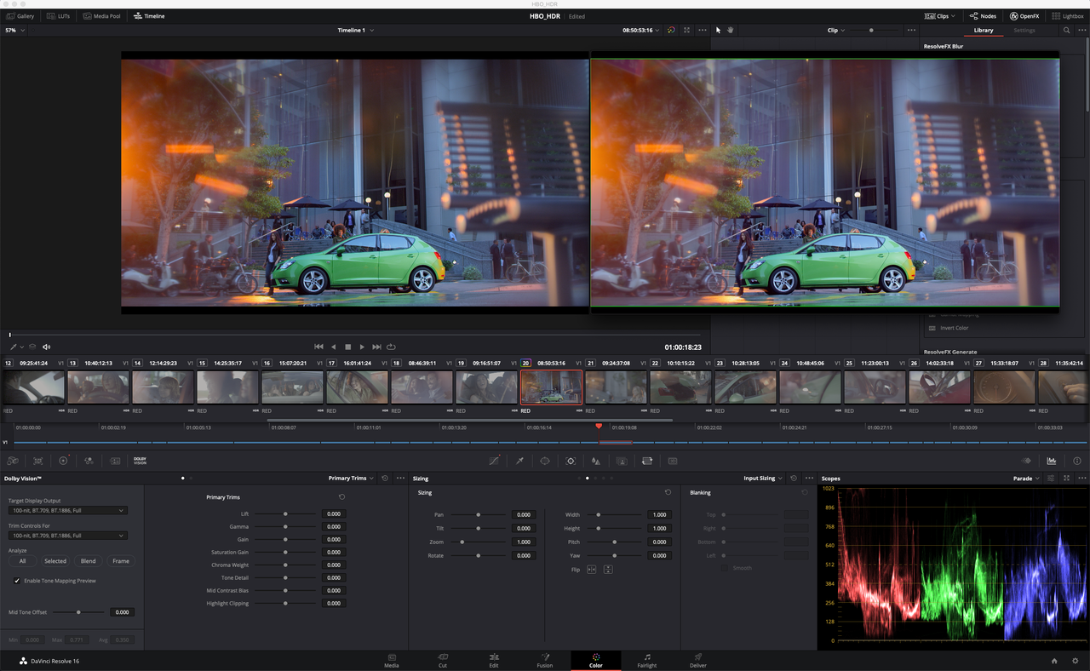This screenshot has height=671, width=1090.
Task: Toggle the LUTs panel
Action: pos(59,16)
